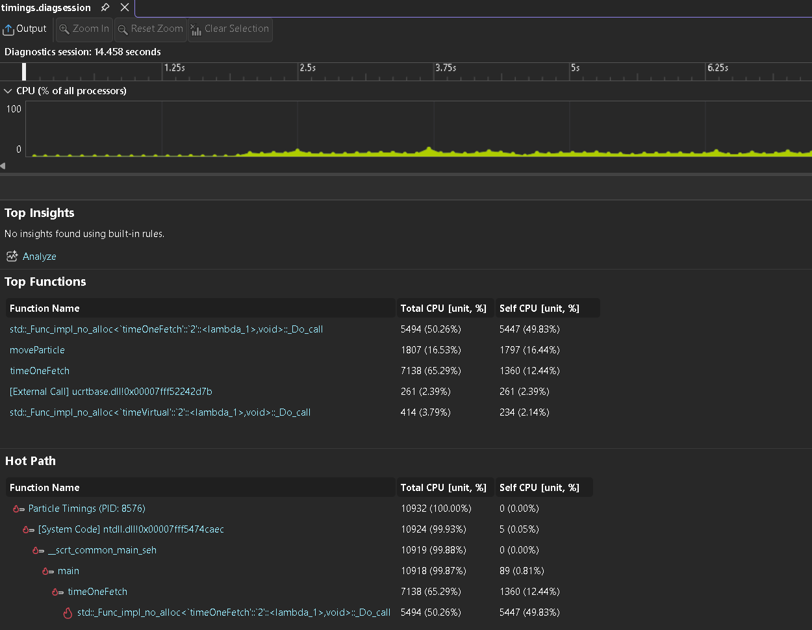
Task: Select timeOneFetch in the Hot Path tree
Action: (97, 592)
